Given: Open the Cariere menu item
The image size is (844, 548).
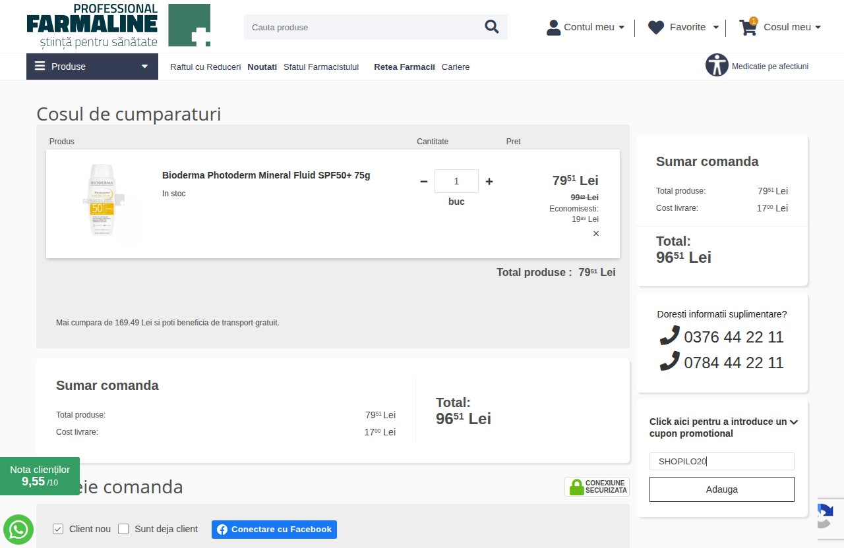Looking at the screenshot, I should [x=456, y=67].
